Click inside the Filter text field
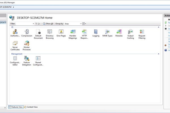Screen dimensions: 170x113 pyautogui.click(x=24, y=24)
